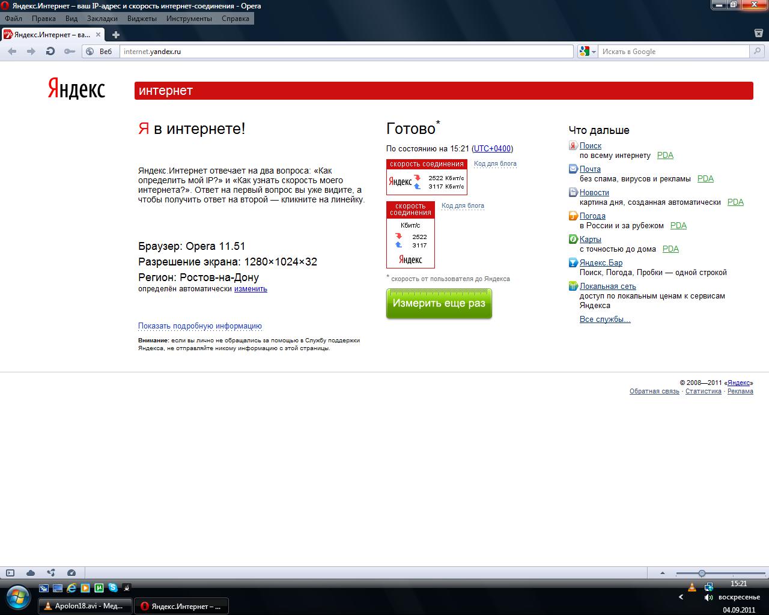Screen dimensions: 769x615
Task: Open the Виджеты menu
Action: coord(142,19)
